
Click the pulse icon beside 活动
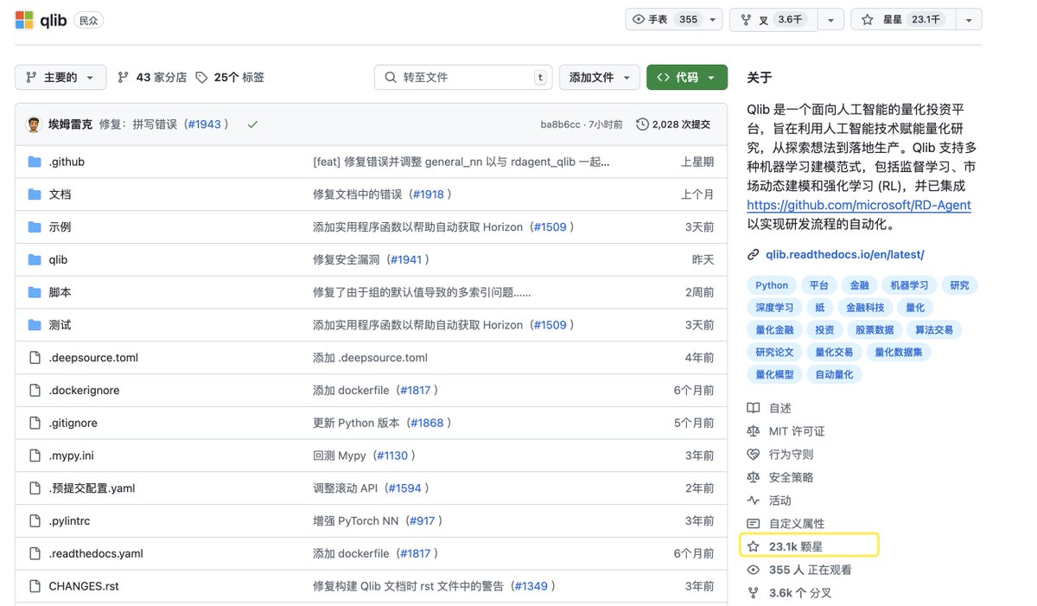pyautogui.click(x=754, y=501)
